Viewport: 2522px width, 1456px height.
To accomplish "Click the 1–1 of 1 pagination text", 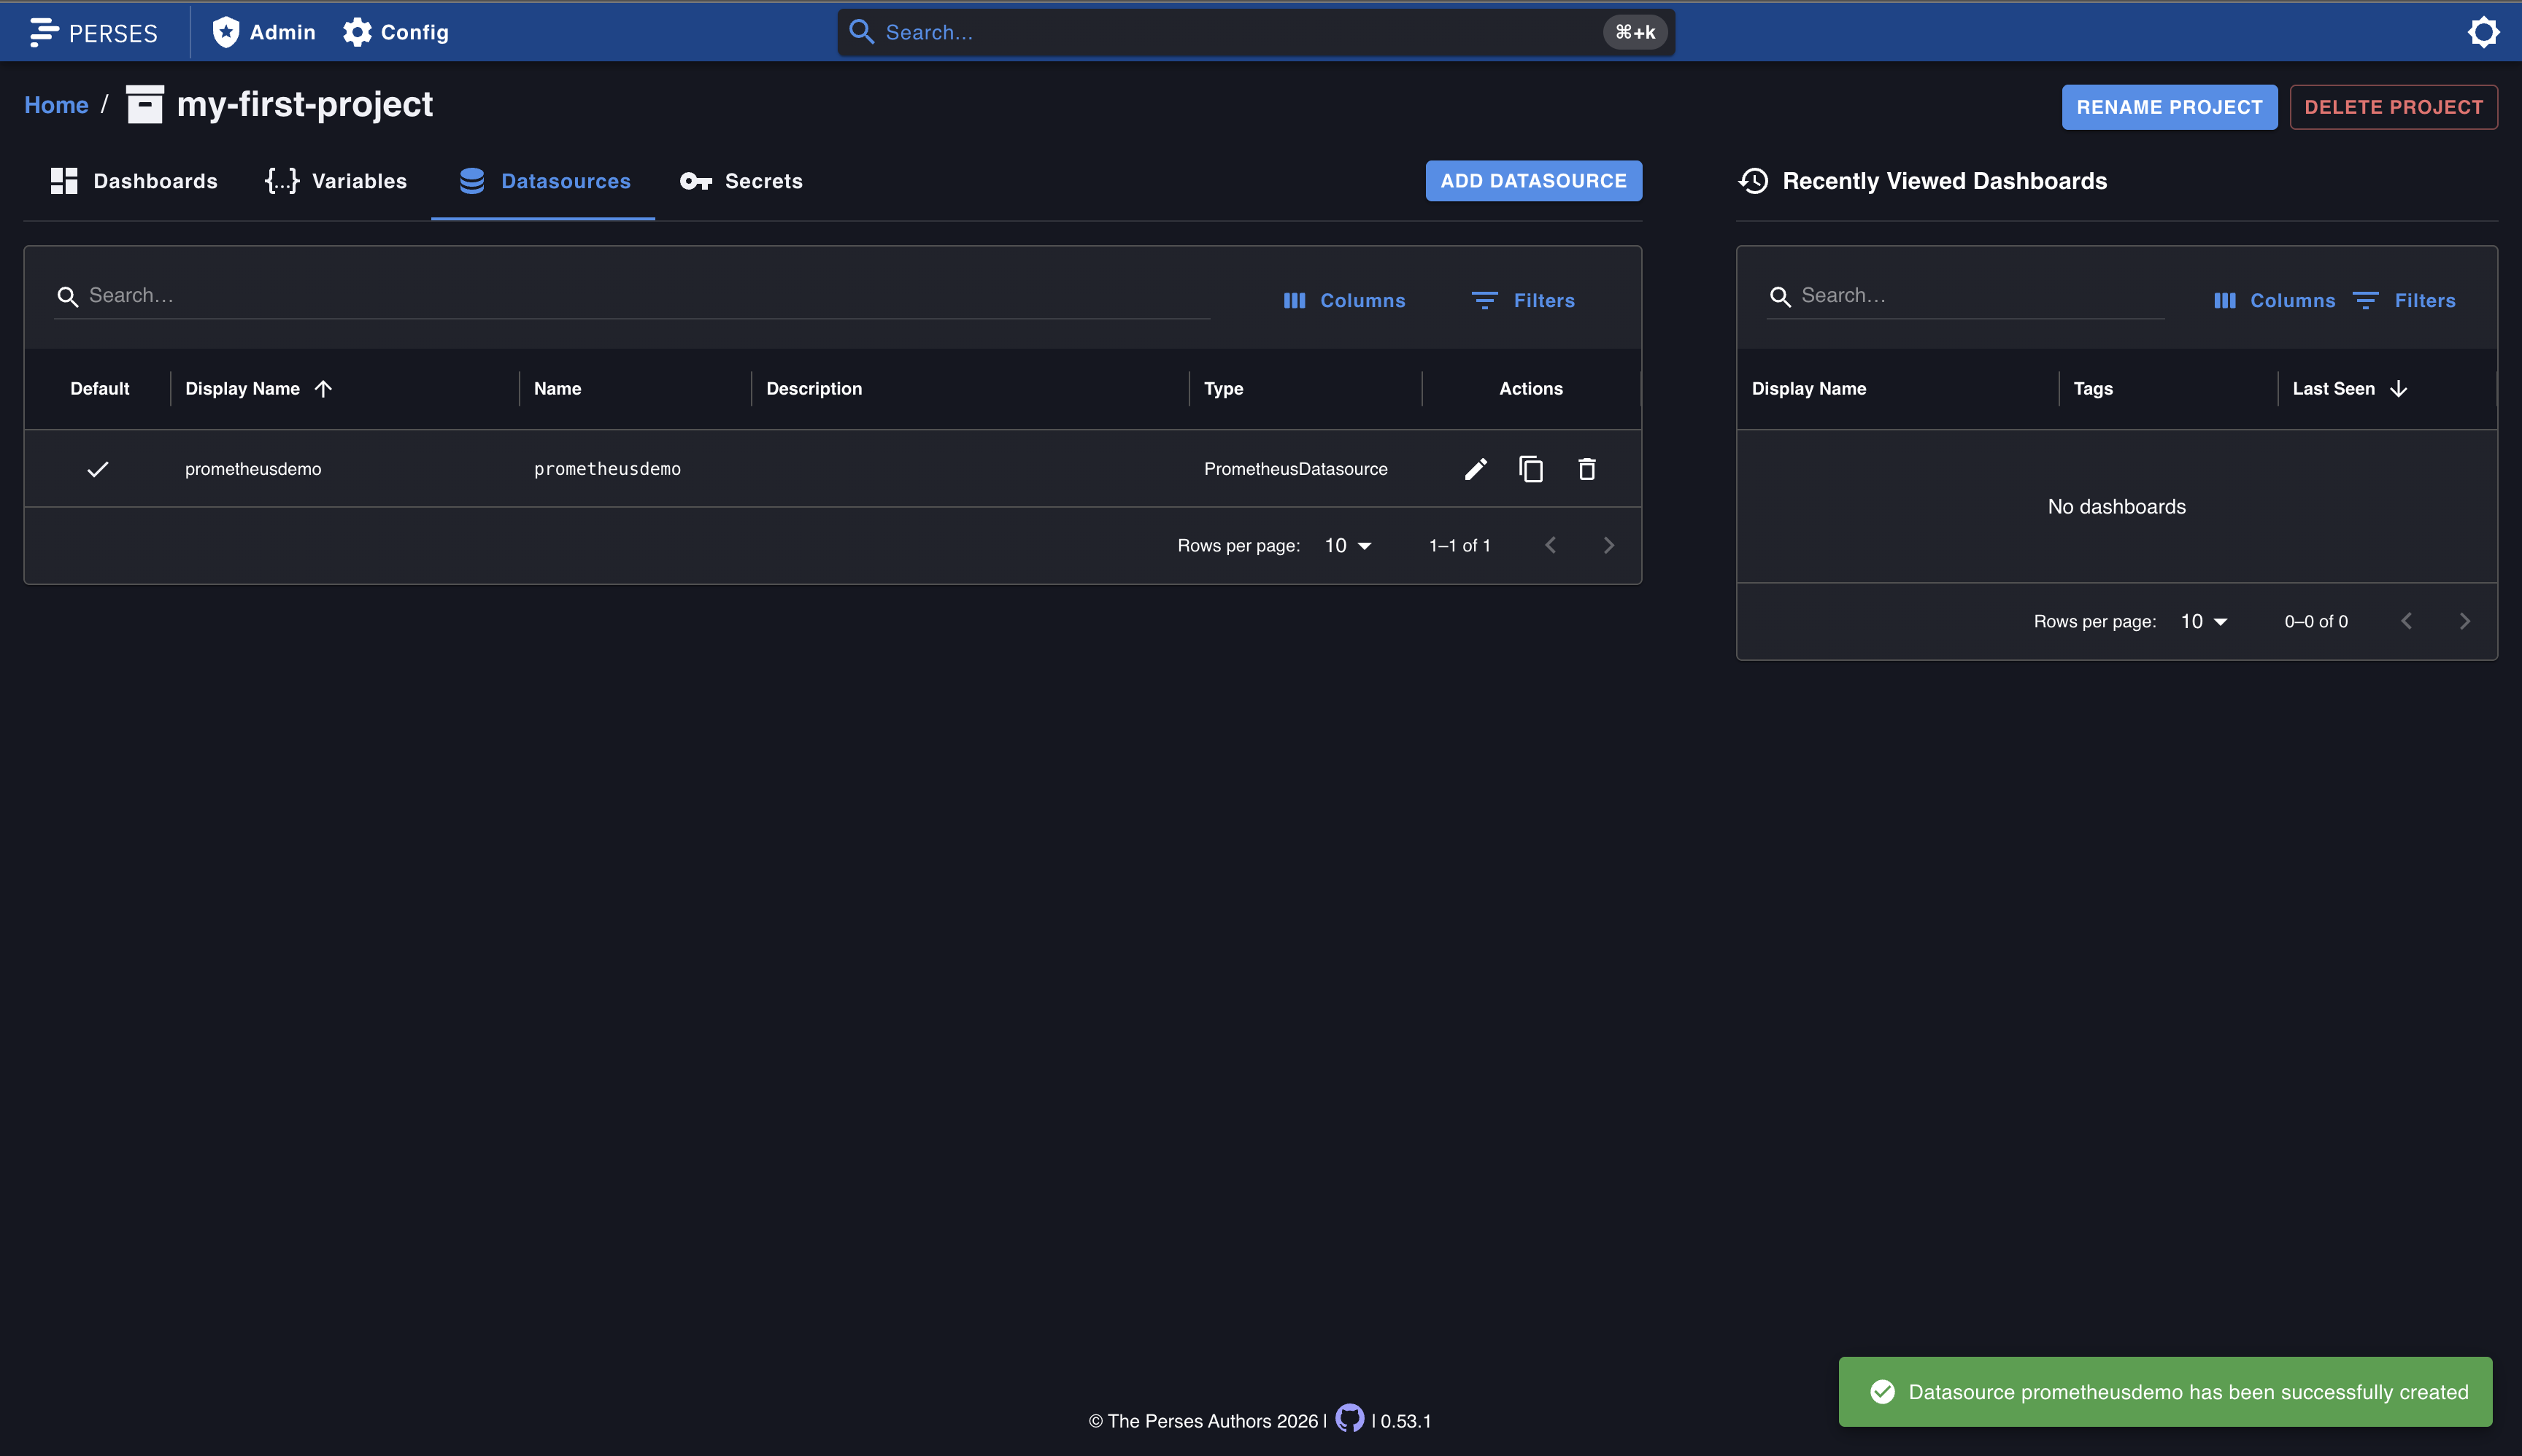I will (x=1459, y=546).
